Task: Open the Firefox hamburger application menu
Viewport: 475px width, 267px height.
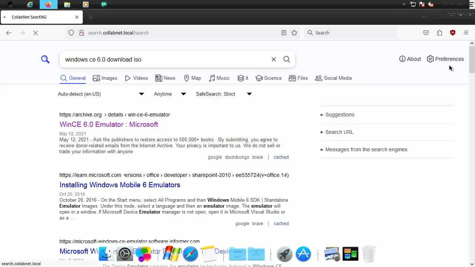Action: point(466,33)
